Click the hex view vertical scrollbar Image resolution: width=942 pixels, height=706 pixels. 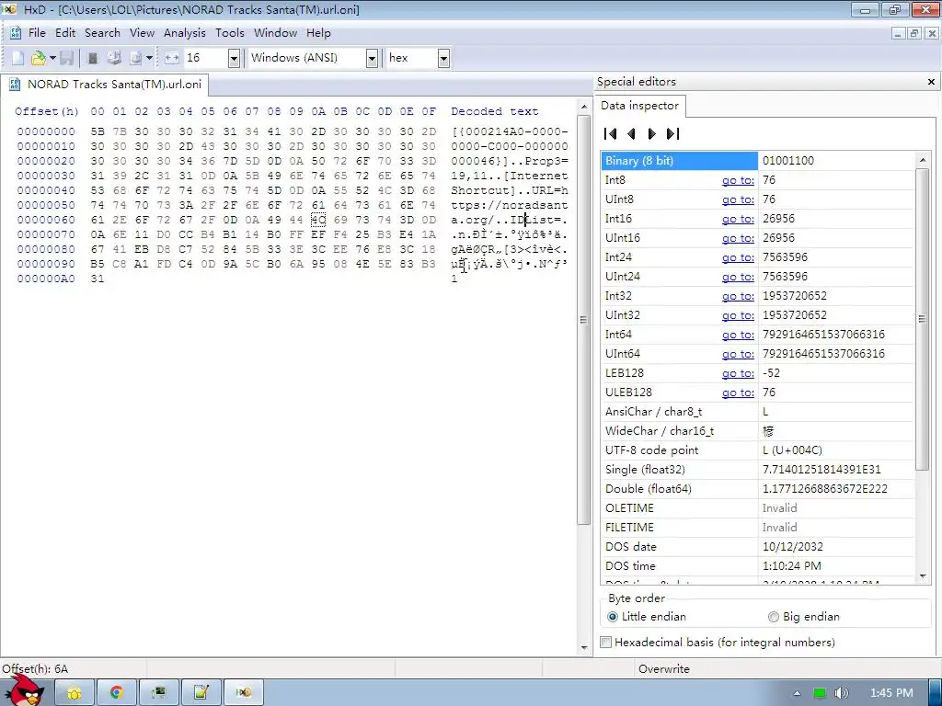pos(583,318)
